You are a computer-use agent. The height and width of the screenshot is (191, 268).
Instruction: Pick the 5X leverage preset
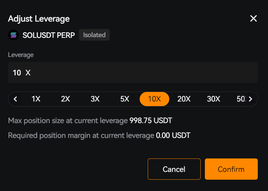point(125,99)
